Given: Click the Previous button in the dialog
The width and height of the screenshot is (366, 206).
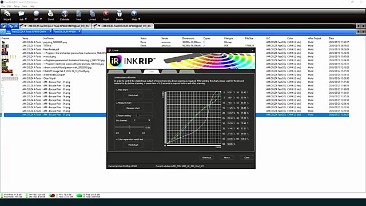Looking at the screenshot, I should [x=206, y=158].
